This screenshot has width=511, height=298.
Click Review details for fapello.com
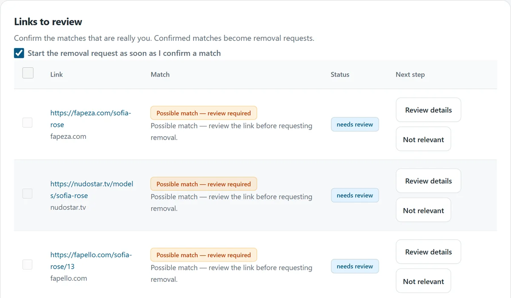[428, 252]
